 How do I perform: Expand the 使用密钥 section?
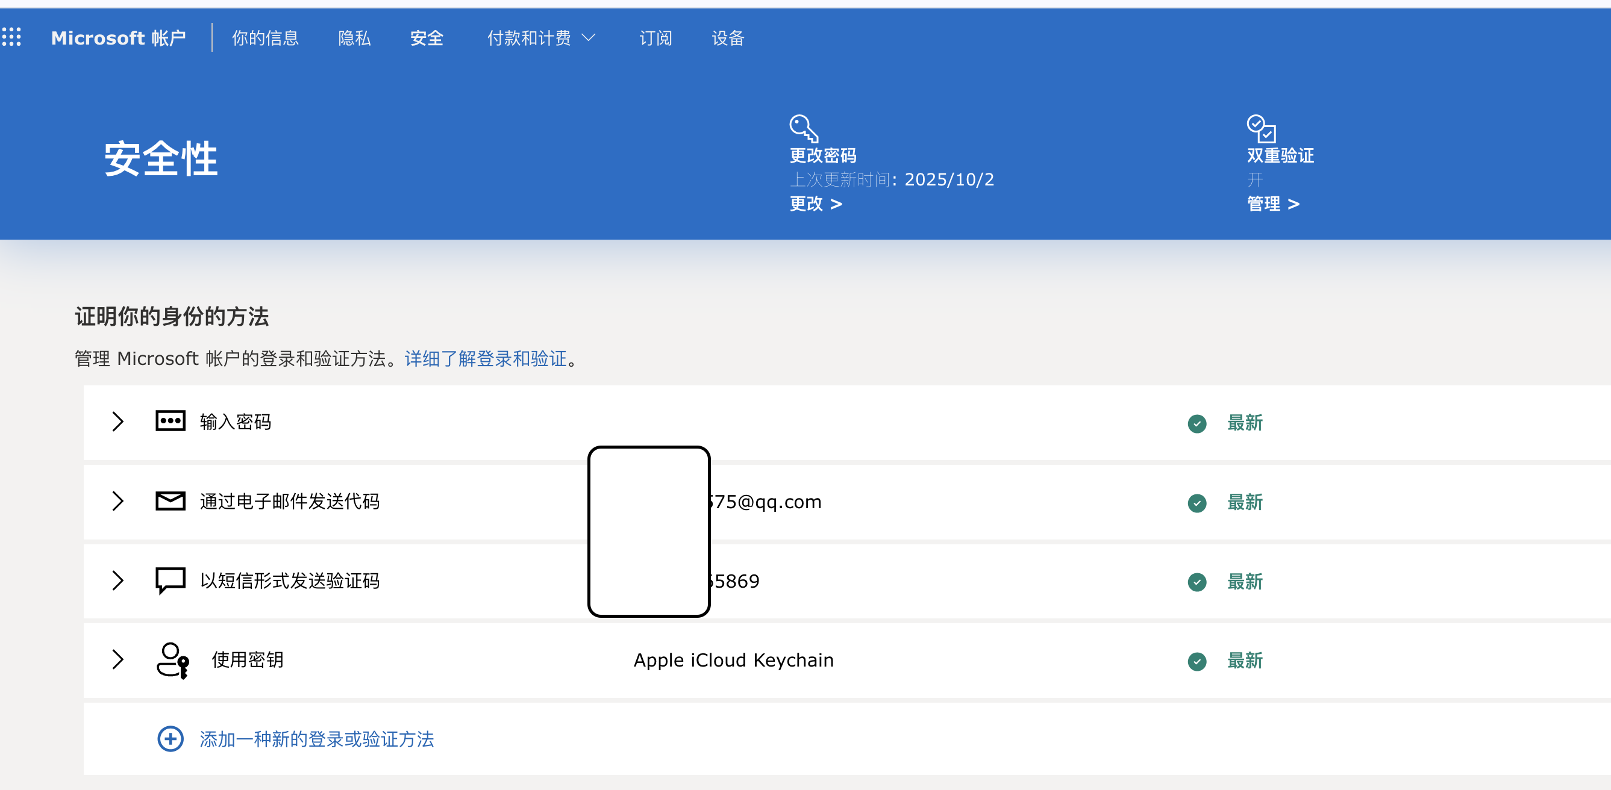[118, 661]
